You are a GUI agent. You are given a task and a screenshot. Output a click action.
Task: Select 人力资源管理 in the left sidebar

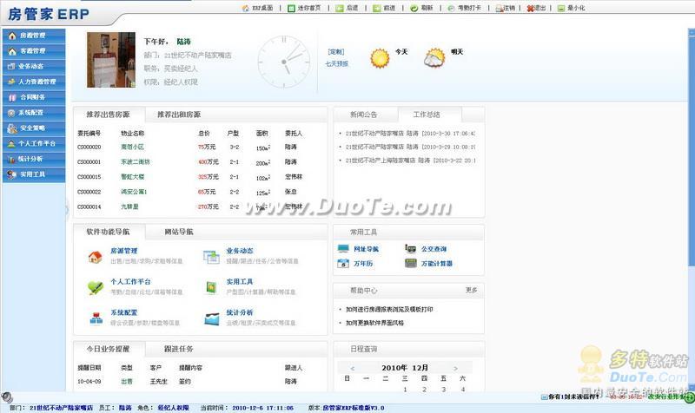tap(34, 82)
